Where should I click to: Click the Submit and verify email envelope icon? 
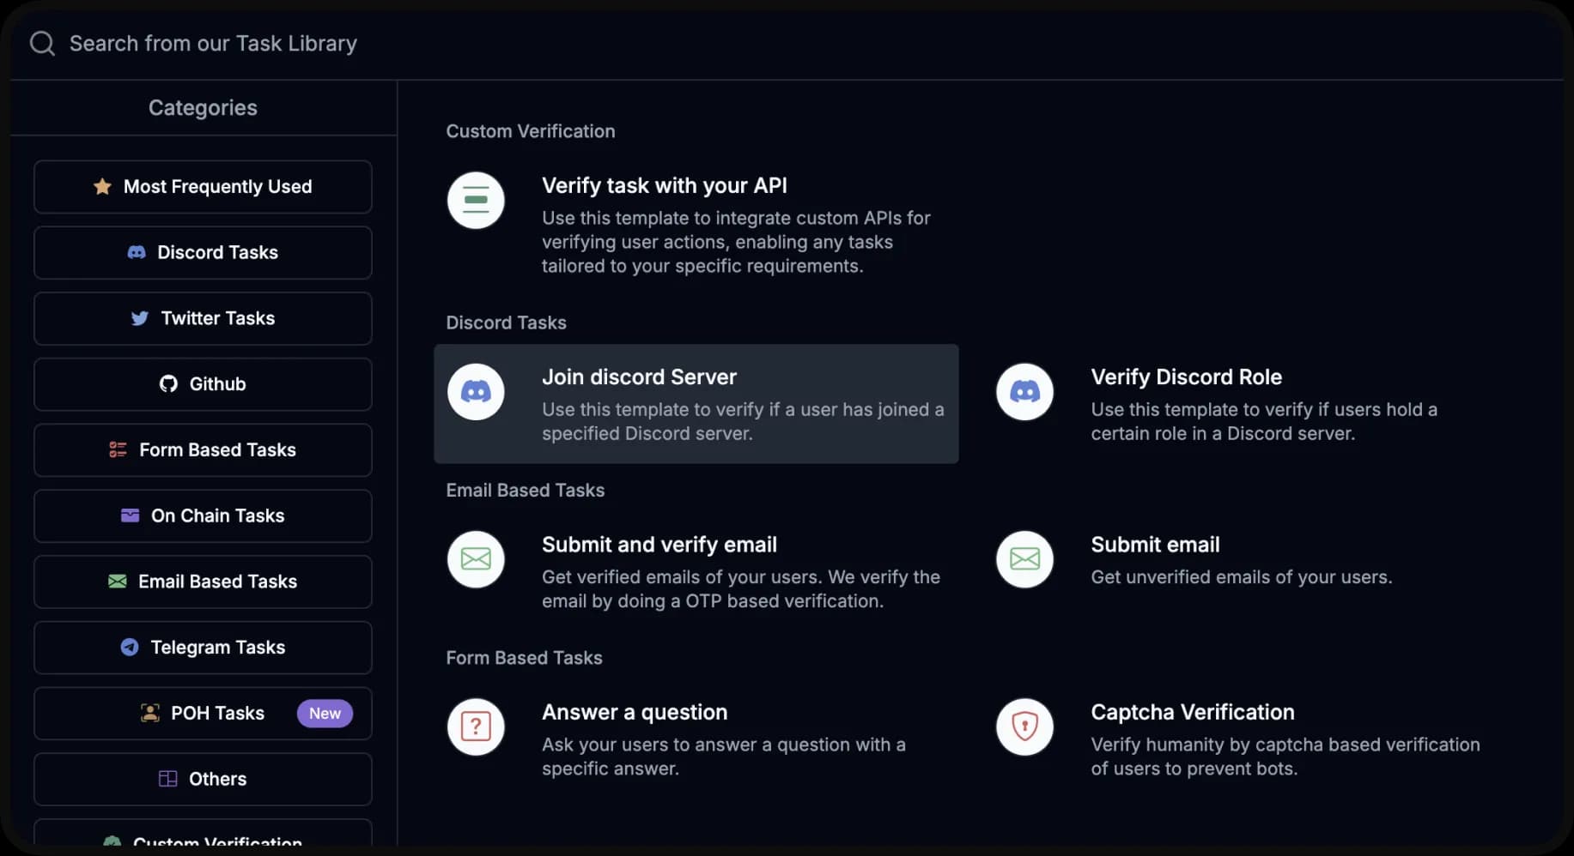pyautogui.click(x=476, y=559)
